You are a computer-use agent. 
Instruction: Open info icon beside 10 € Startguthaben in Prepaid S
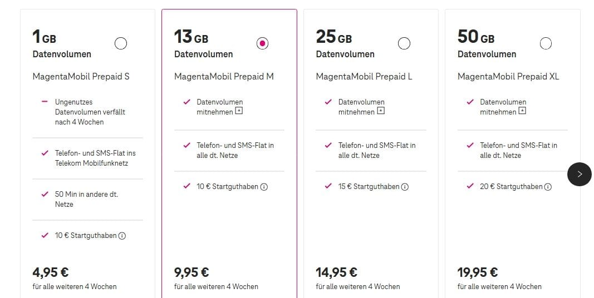pyautogui.click(x=122, y=236)
